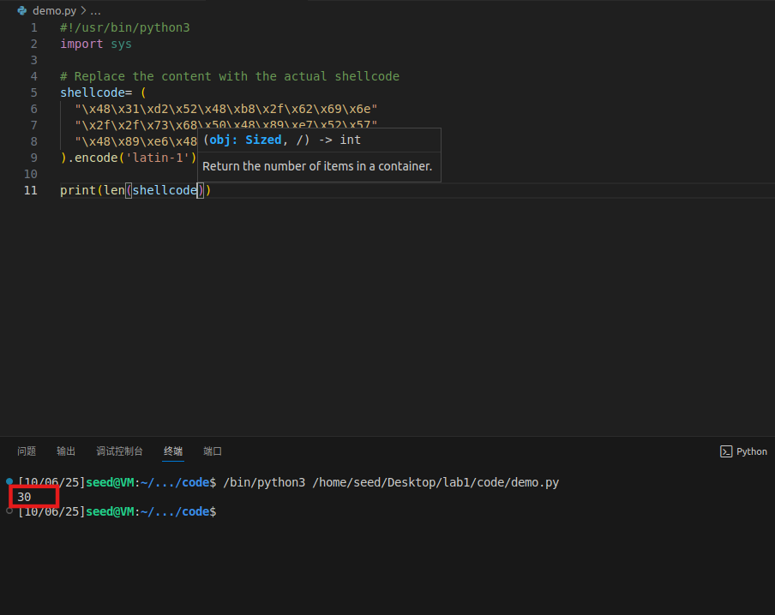Click the 'sys' module name
Viewport: 775px width, 615px height.
(x=121, y=44)
